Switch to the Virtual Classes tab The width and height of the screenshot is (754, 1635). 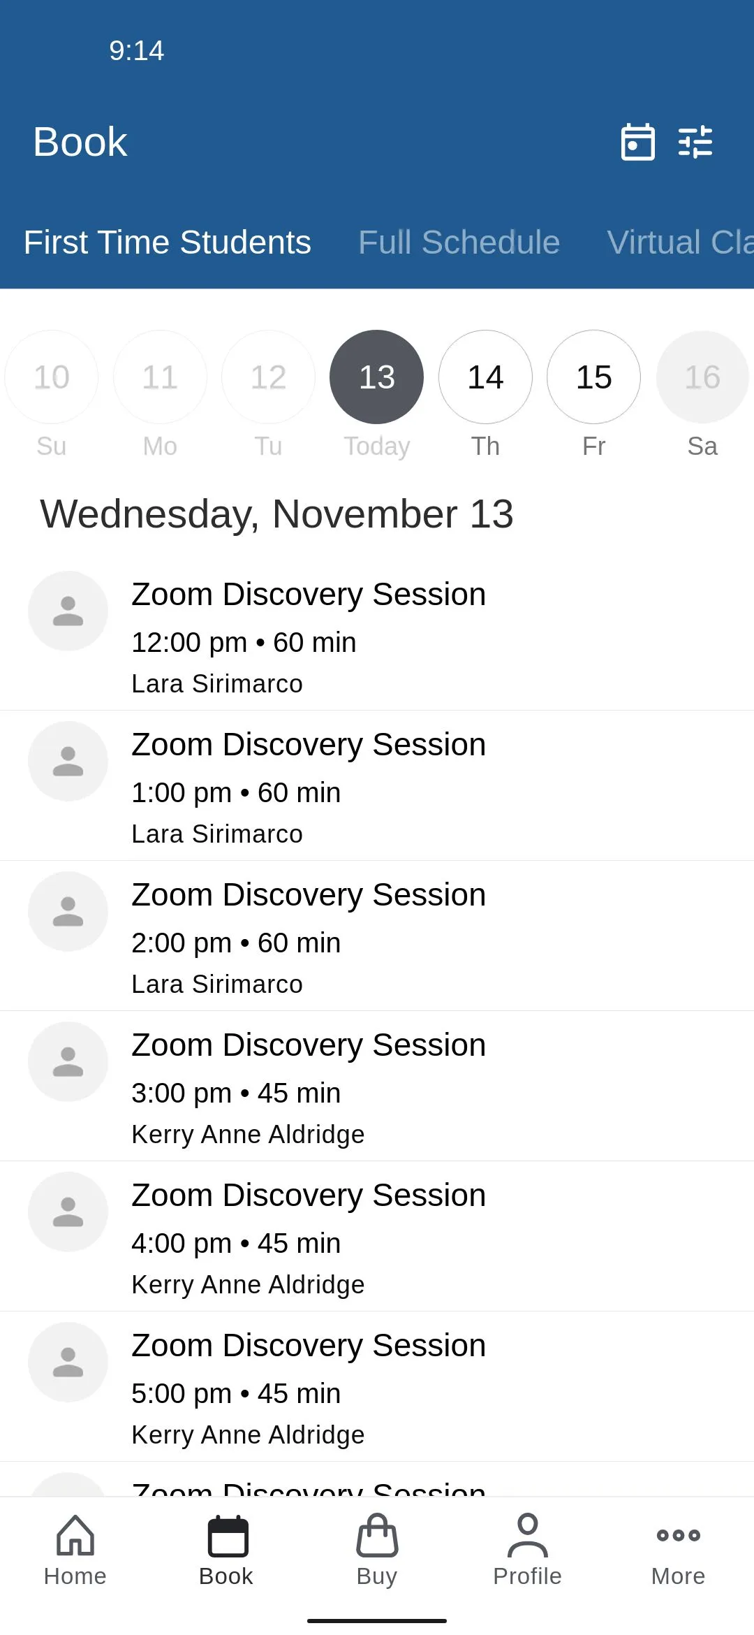tap(680, 242)
